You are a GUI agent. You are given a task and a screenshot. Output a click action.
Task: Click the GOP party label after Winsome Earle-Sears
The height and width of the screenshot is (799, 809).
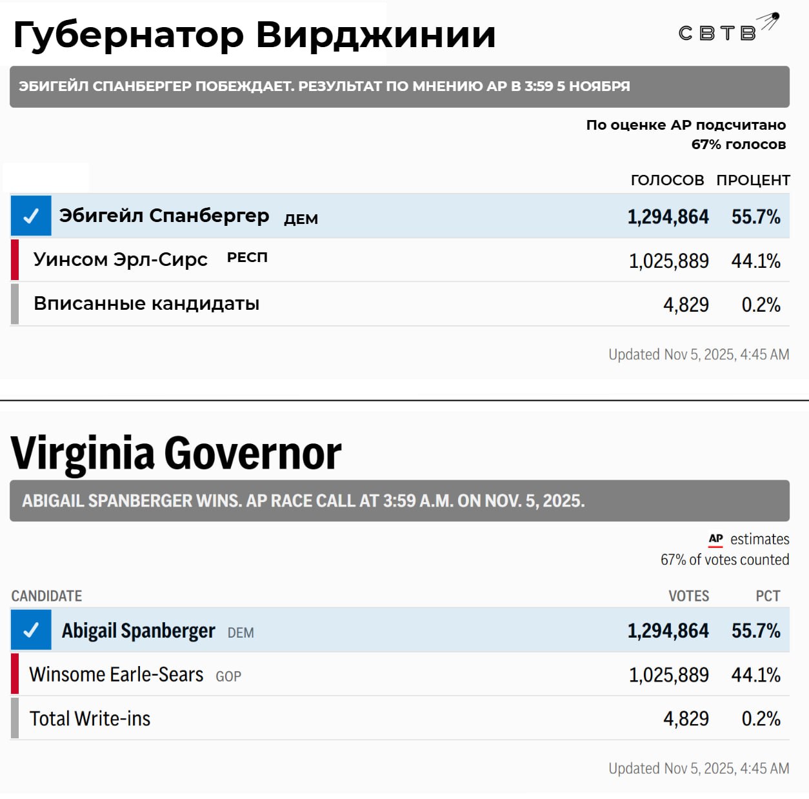(228, 676)
